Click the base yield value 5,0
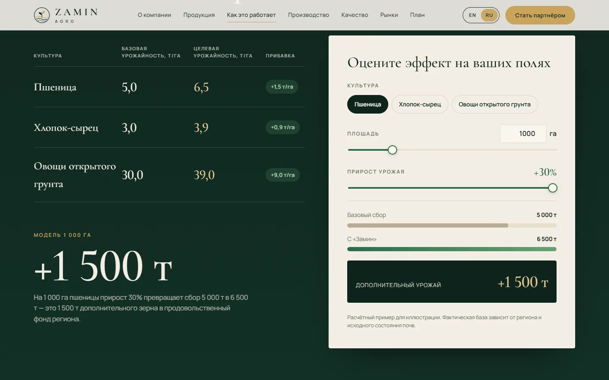Image resolution: width=609 pixels, height=380 pixels. [129, 87]
